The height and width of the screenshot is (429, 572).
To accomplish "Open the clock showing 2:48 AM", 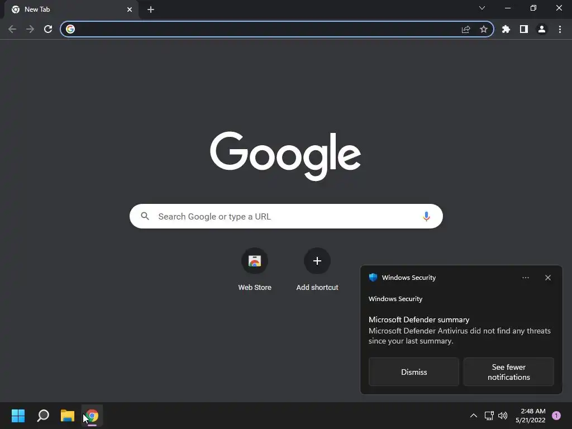I will [531, 416].
